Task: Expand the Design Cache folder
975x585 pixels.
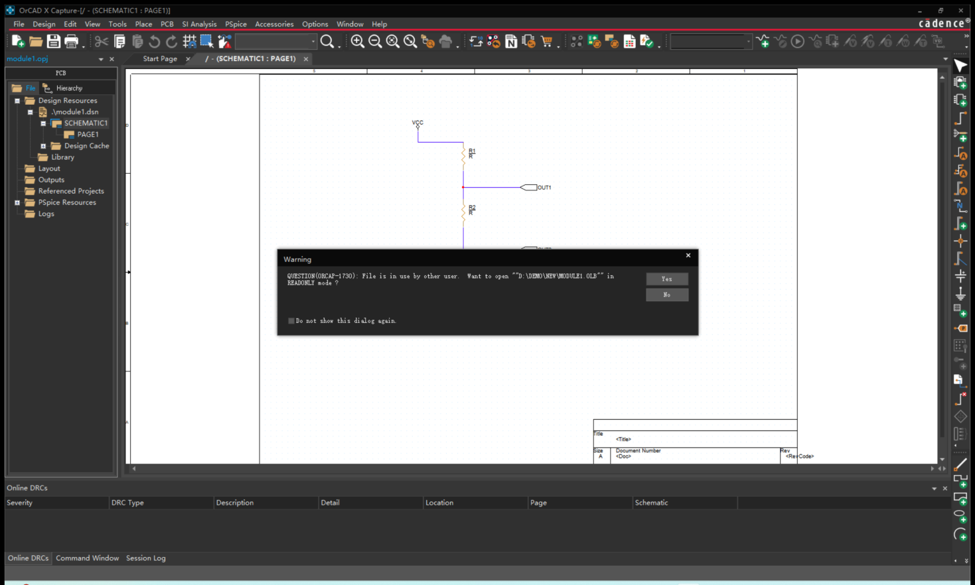Action: pyautogui.click(x=43, y=146)
